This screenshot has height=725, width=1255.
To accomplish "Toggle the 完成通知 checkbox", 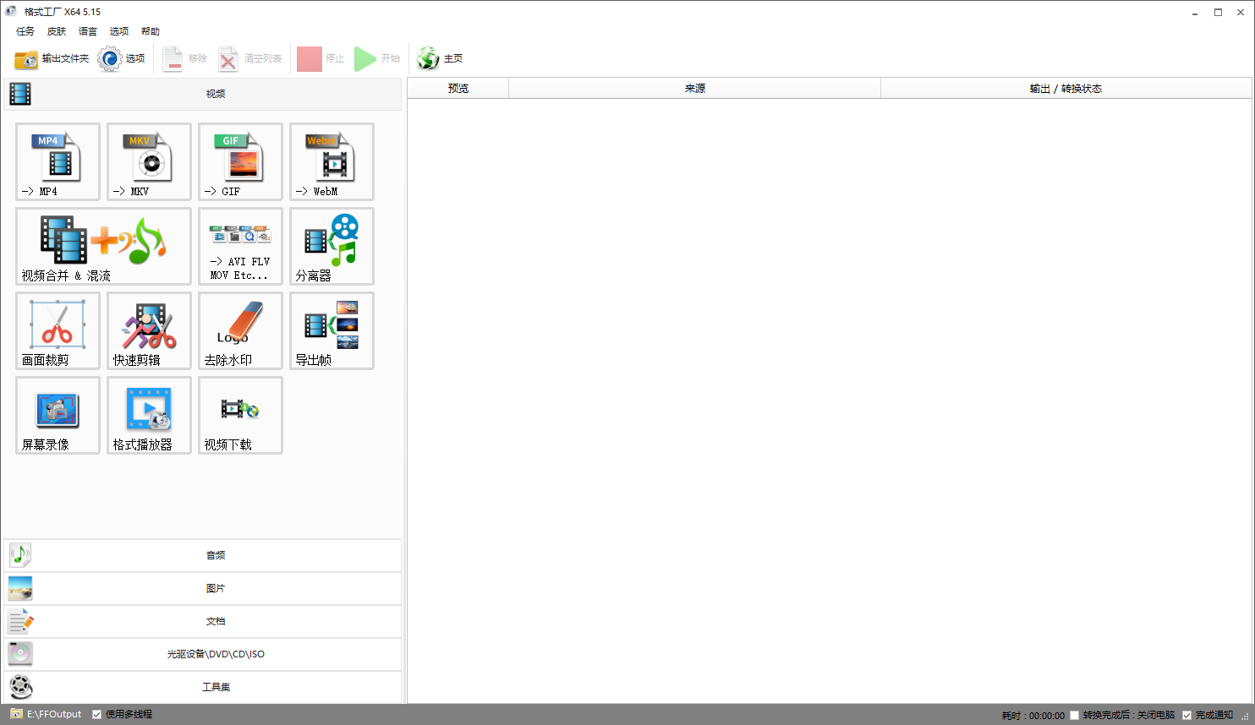I will (1186, 715).
